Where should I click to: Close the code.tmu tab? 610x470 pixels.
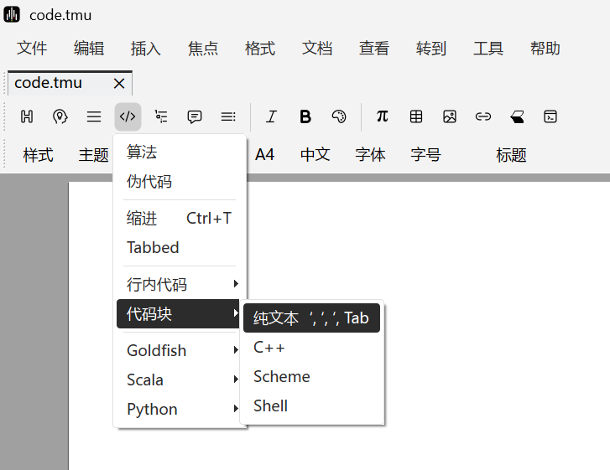(119, 83)
